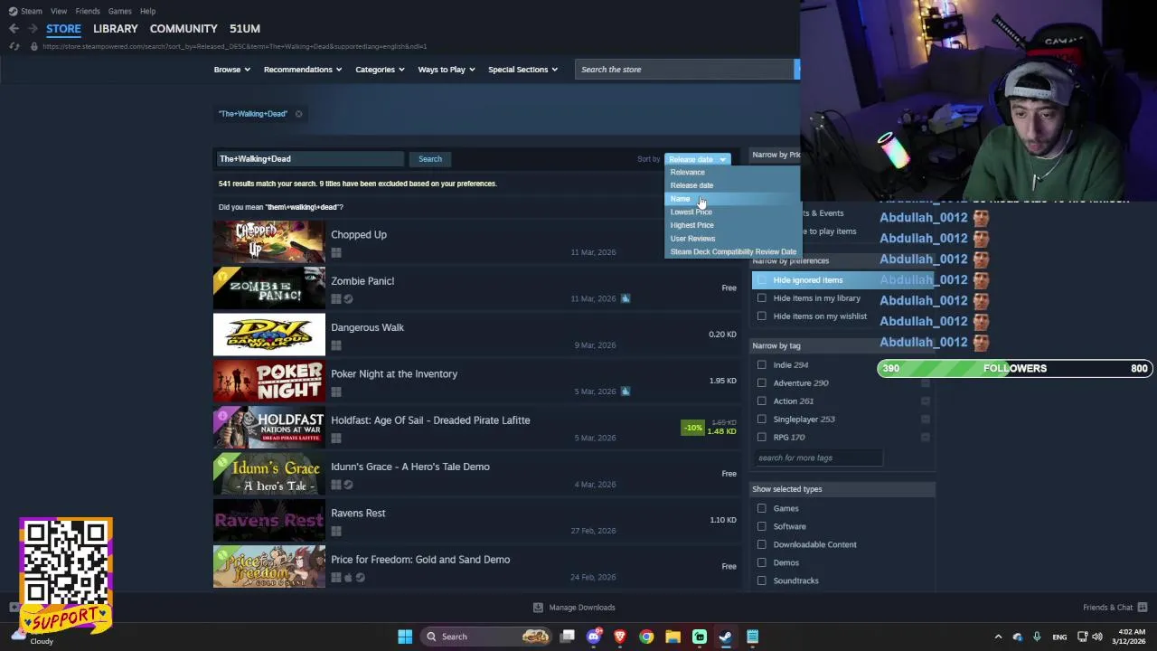Click the padlock icon beside the URL
1157x651 pixels.
[35, 46]
